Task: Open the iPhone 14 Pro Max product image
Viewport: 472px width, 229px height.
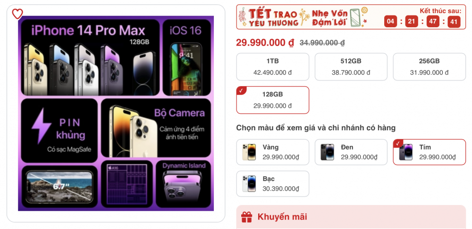Action: click(116, 113)
